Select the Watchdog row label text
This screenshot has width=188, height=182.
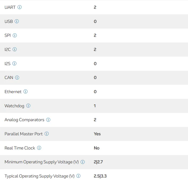(x=14, y=106)
